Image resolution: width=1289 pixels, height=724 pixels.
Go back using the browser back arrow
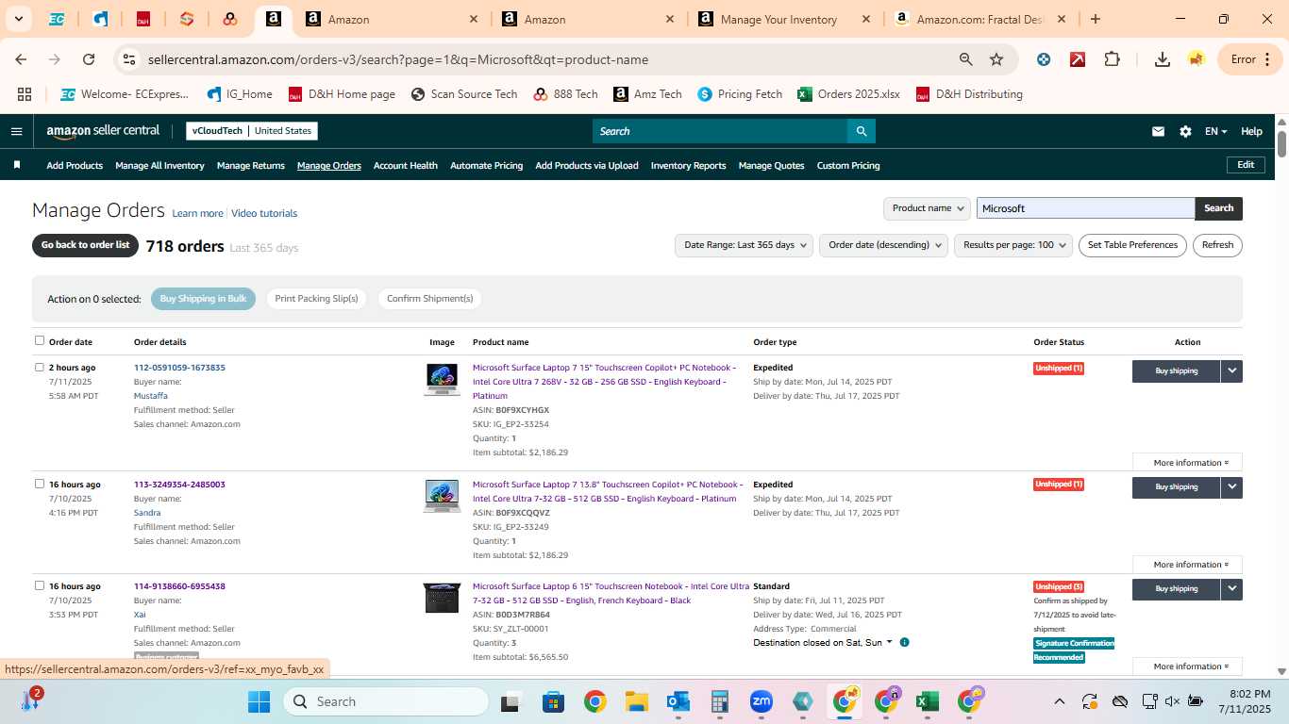click(x=21, y=59)
